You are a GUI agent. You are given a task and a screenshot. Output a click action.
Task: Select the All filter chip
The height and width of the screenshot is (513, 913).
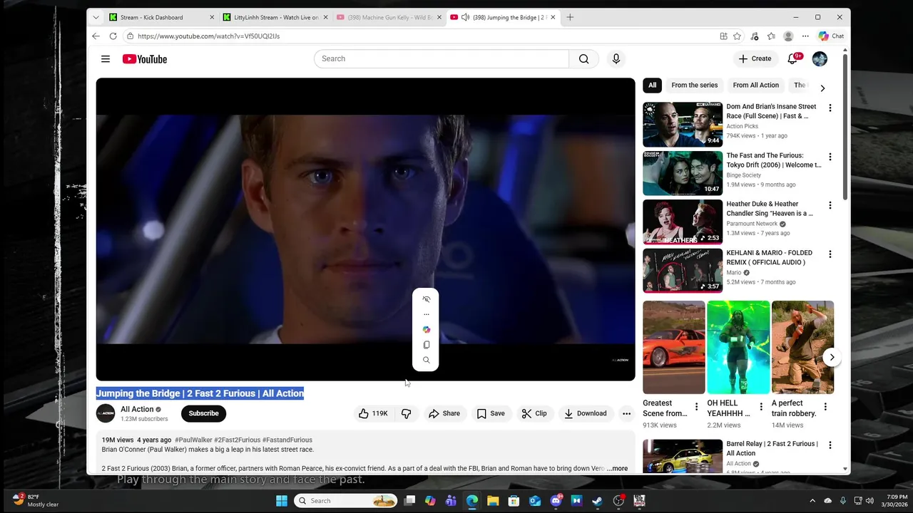[x=652, y=85]
